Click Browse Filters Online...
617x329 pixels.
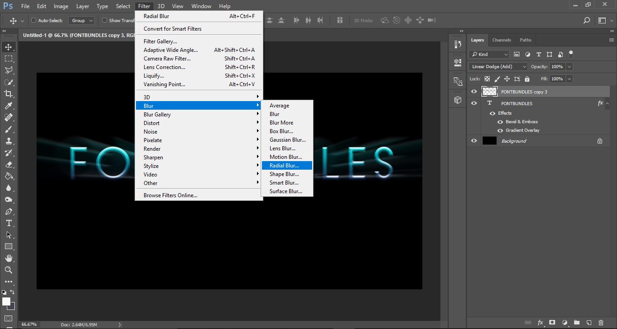tap(199, 195)
